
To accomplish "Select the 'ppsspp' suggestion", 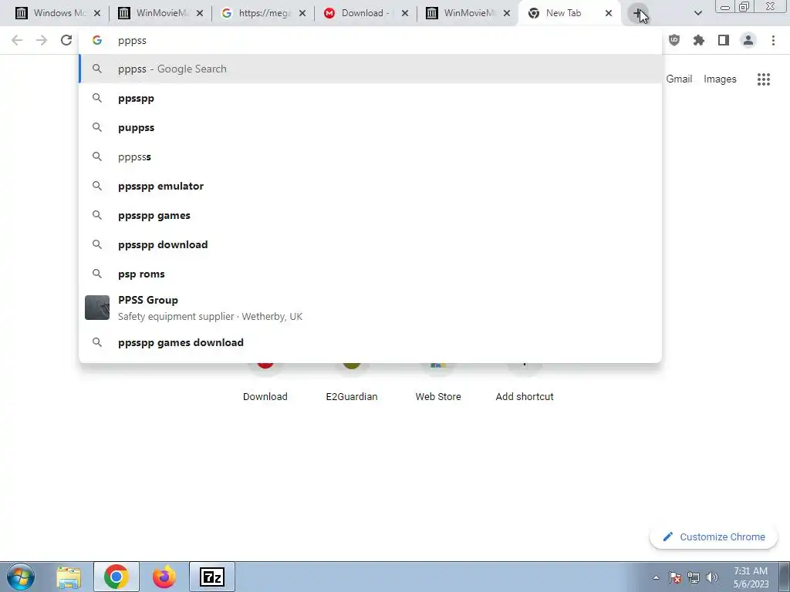I will 370,98.
